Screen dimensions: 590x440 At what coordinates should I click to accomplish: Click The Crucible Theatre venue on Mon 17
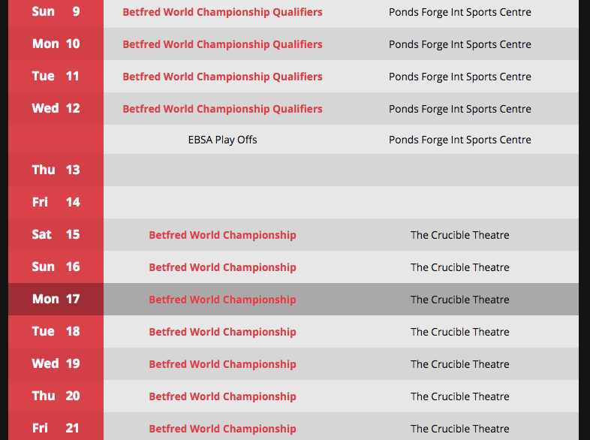click(x=459, y=300)
